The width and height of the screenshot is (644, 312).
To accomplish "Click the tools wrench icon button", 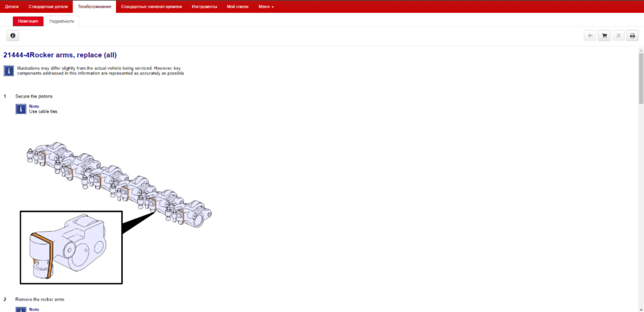I will point(618,35).
